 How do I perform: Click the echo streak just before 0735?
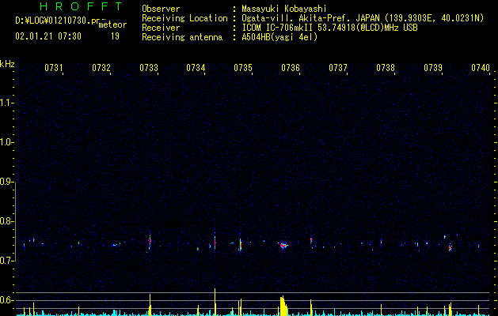click(x=240, y=244)
